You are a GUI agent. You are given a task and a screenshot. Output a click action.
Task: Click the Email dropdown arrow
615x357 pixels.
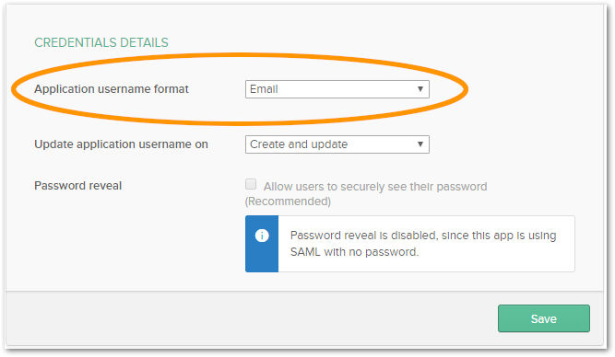point(420,89)
